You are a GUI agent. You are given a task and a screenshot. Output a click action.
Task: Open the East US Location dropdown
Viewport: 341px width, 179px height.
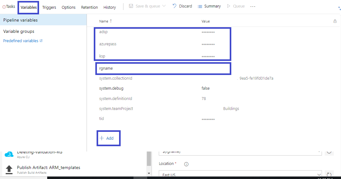(240, 174)
